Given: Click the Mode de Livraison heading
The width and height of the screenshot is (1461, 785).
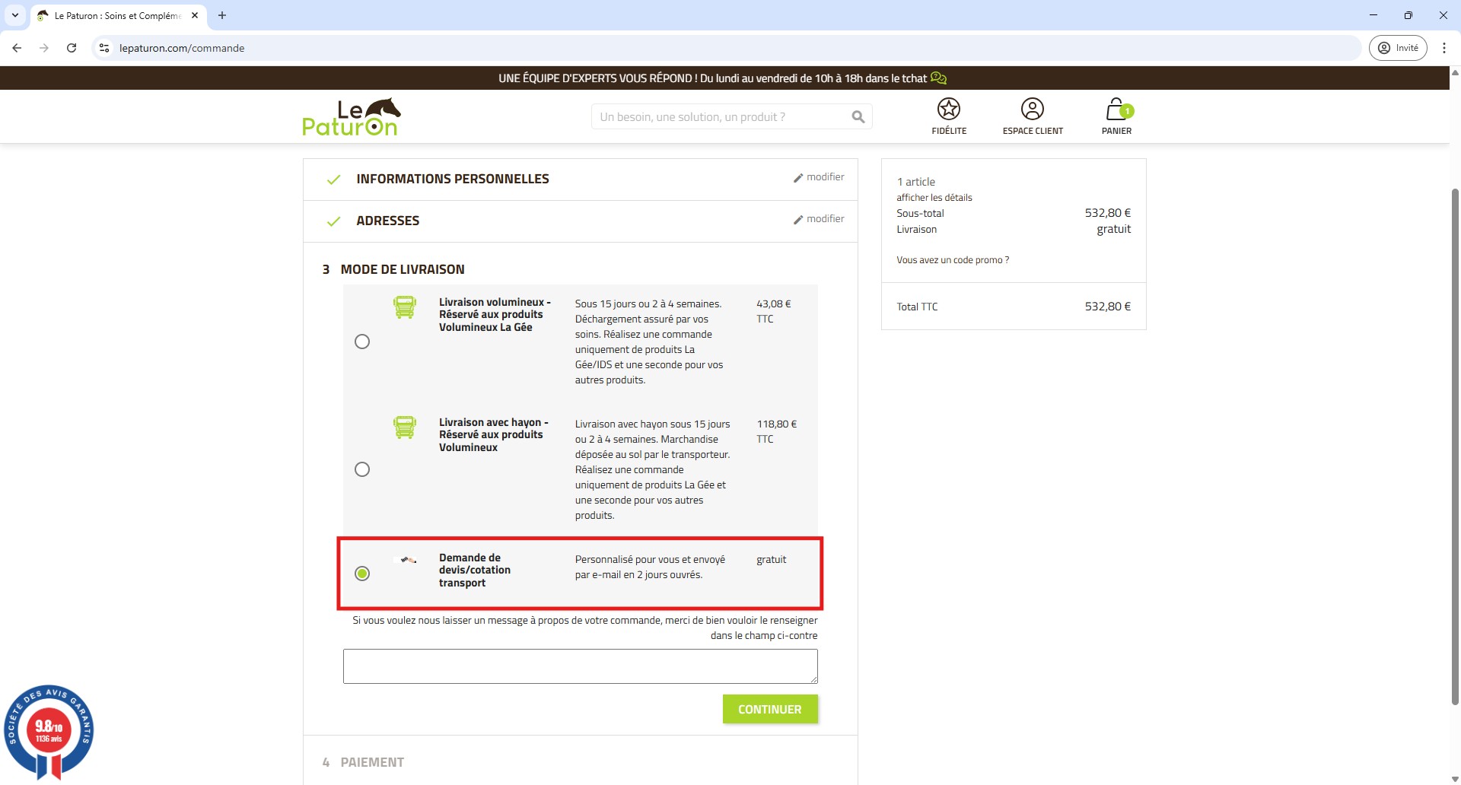Looking at the screenshot, I should click(402, 269).
